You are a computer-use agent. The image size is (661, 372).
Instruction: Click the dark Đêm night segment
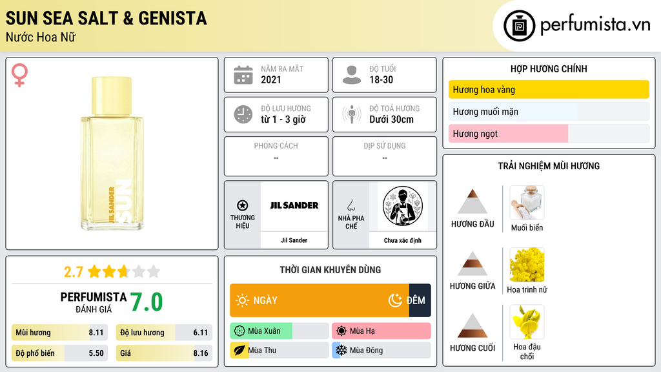tap(420, 300)
